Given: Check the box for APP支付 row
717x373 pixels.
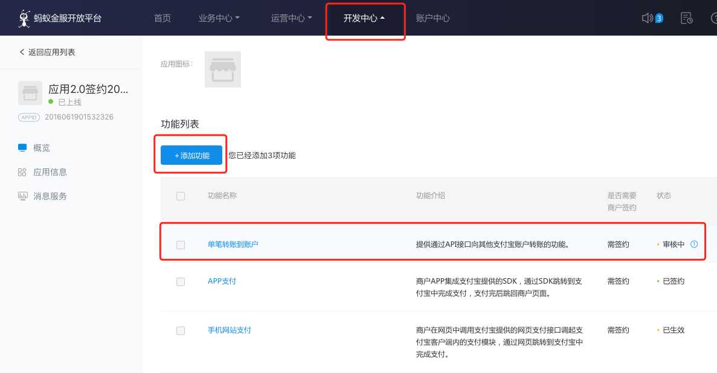Looking at the screenshot, I should pyautogui.click(x=181, y=282).
